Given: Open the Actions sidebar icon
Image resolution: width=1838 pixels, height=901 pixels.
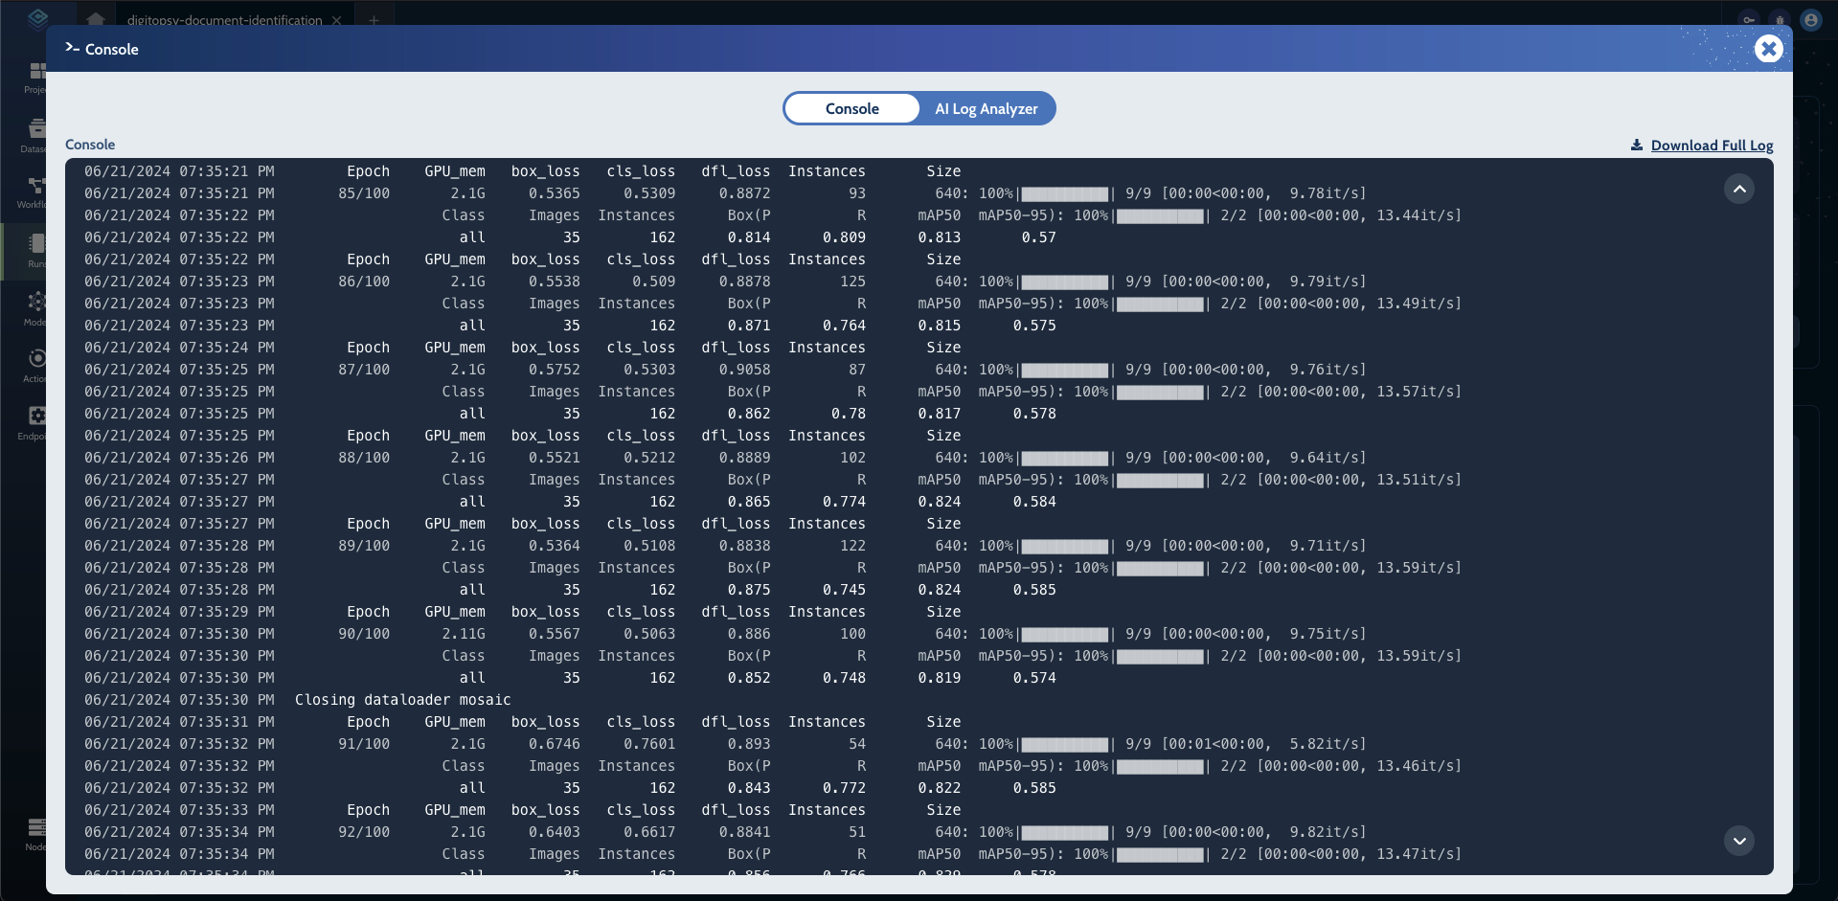Looking at the screenshot, I should coord(36,362).
